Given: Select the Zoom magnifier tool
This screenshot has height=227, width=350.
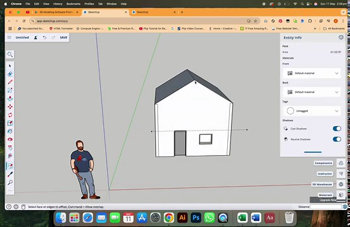Looking at the screenshot, I should tap(10, 182).
